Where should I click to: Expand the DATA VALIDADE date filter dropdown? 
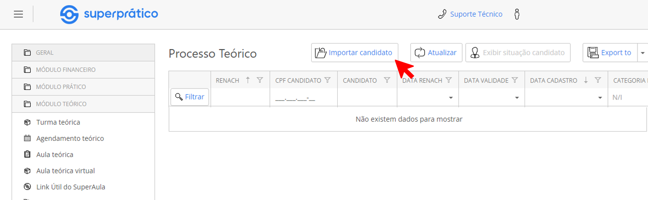517,98
